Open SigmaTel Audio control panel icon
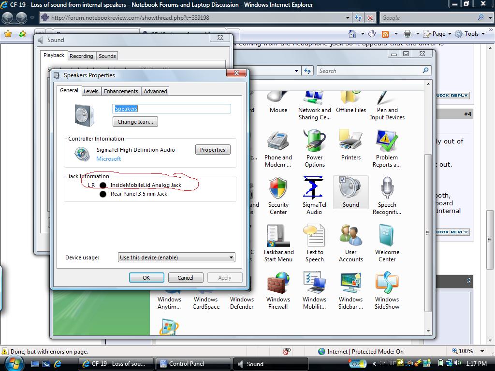Screen dimensions: 495x371 314,196
